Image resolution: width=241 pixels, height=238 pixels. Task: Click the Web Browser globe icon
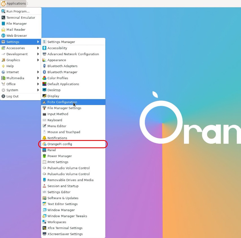3,36
